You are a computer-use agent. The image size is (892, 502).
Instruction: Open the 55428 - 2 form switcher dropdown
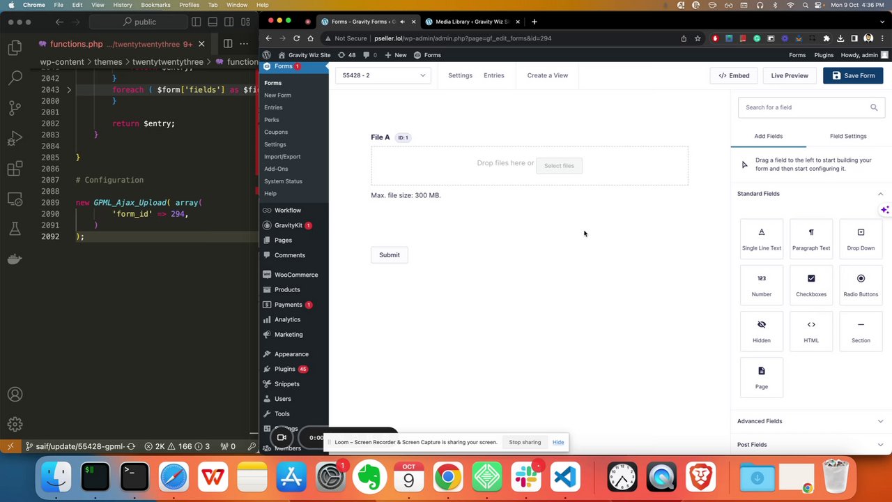383,75
